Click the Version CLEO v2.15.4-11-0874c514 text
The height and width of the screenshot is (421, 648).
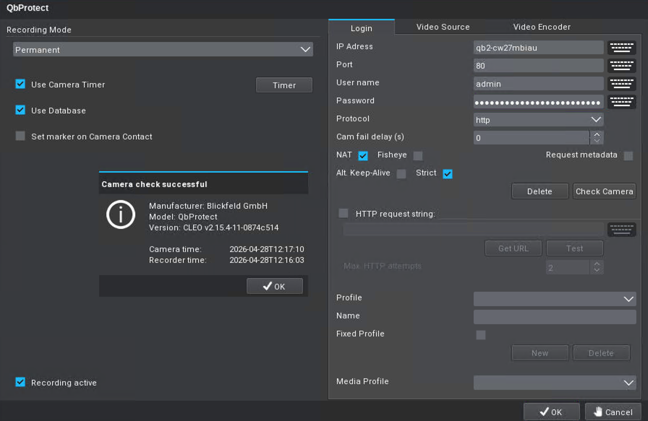[214, 227]
